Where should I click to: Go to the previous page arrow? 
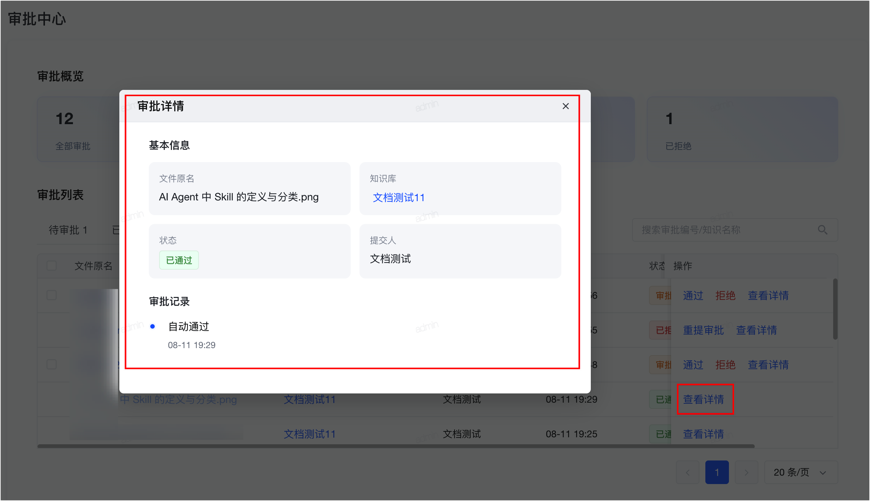[x=688, y=472]
